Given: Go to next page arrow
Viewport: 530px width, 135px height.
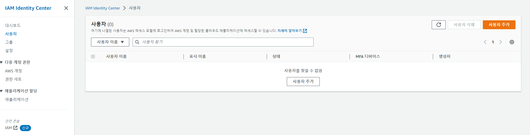Looking at the screenshot, I should coord(500,42).
